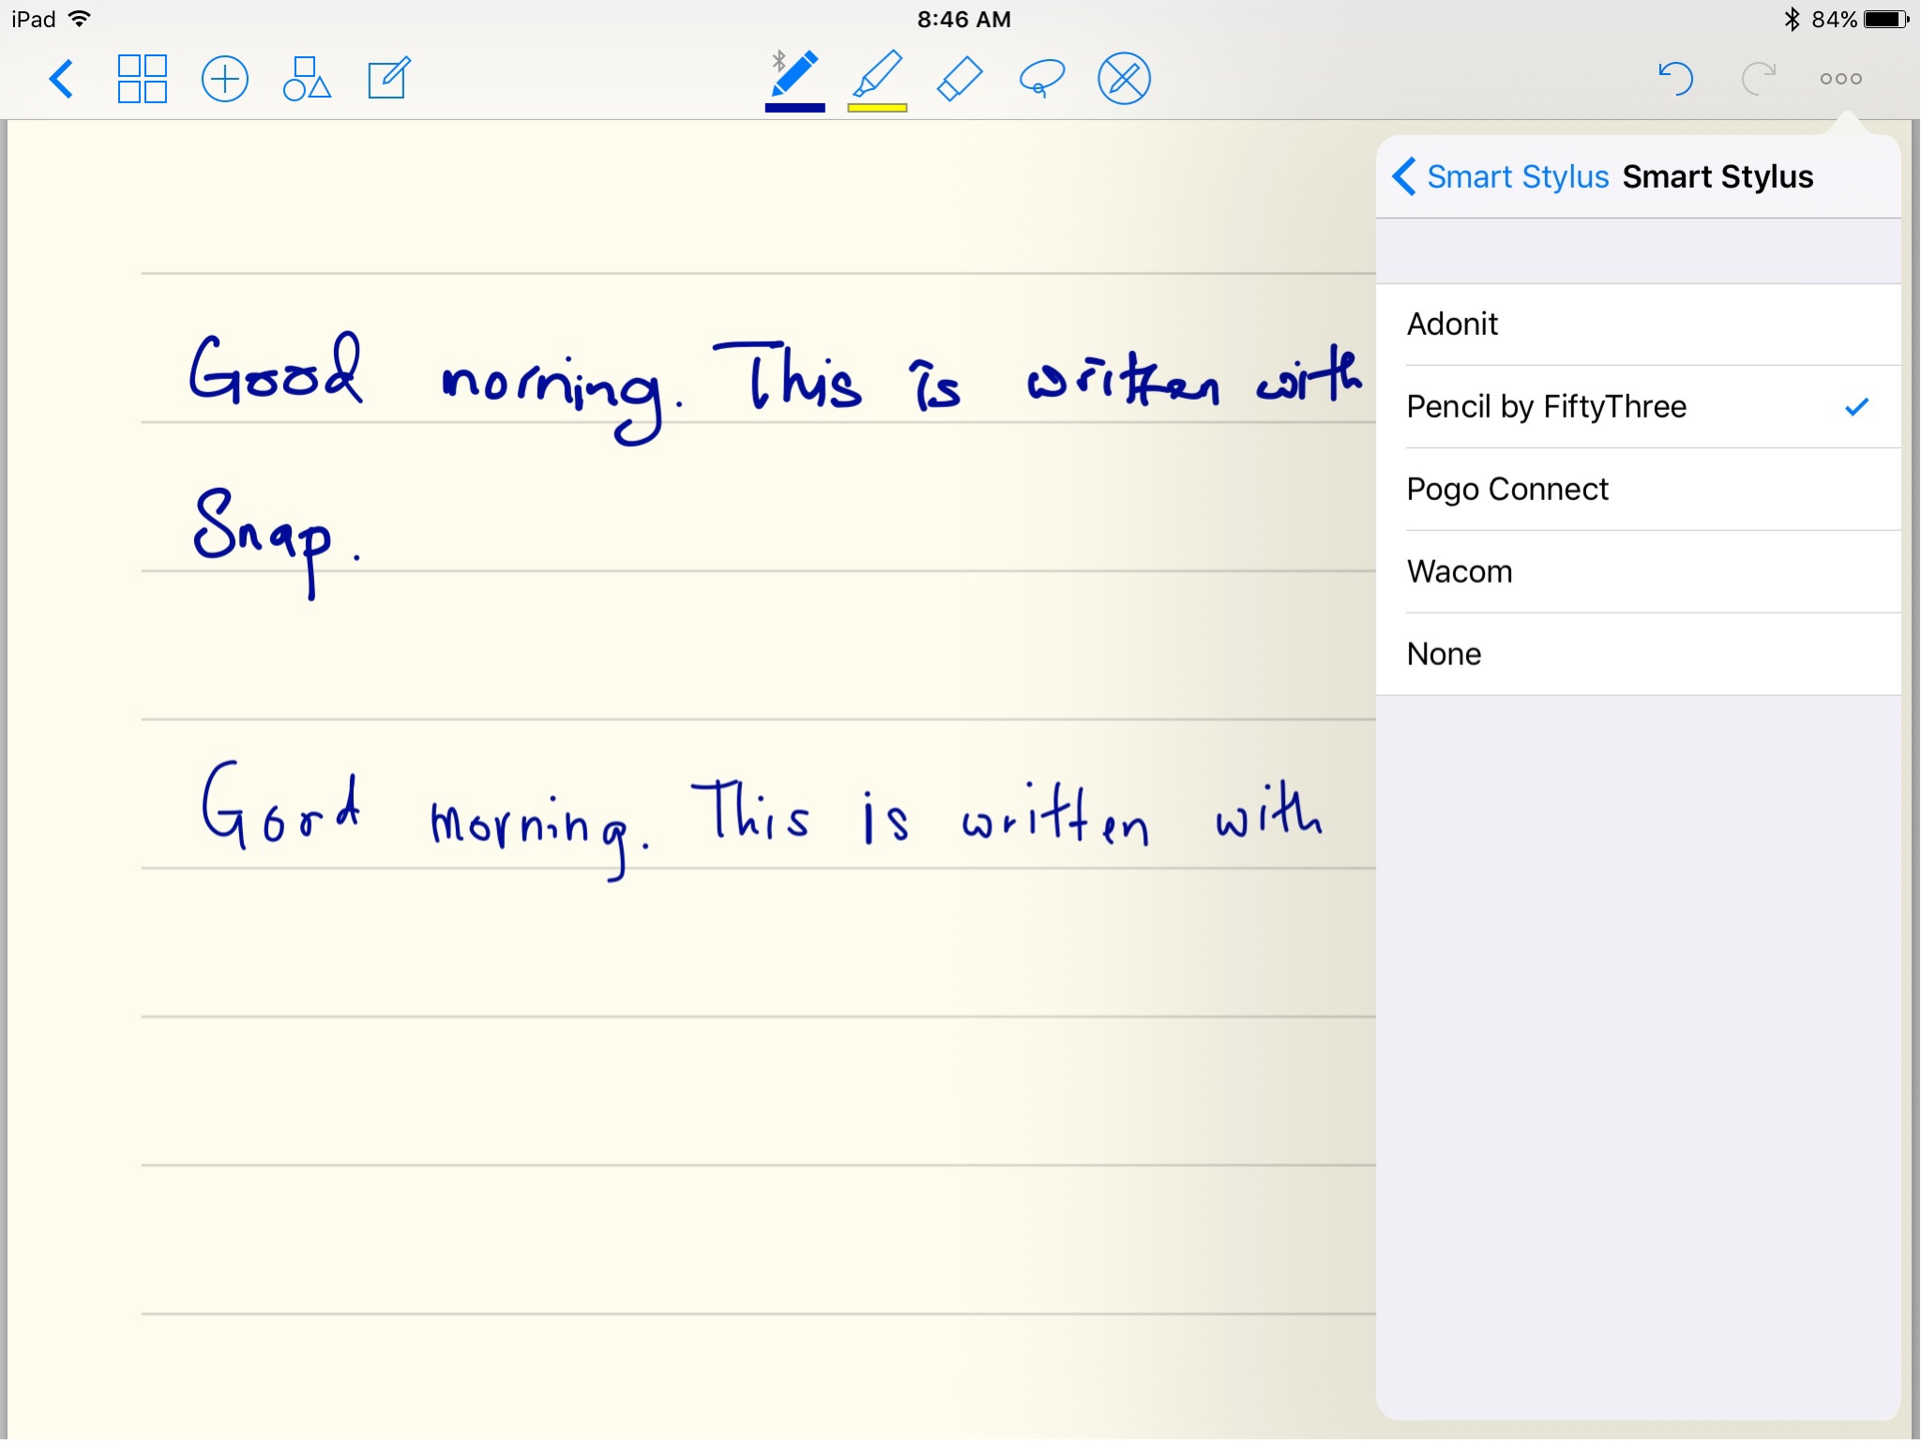Tap the add plus circle icon
Image resolution: width=1921 pixels, height=1441 pixels.
tap(225, 79)
